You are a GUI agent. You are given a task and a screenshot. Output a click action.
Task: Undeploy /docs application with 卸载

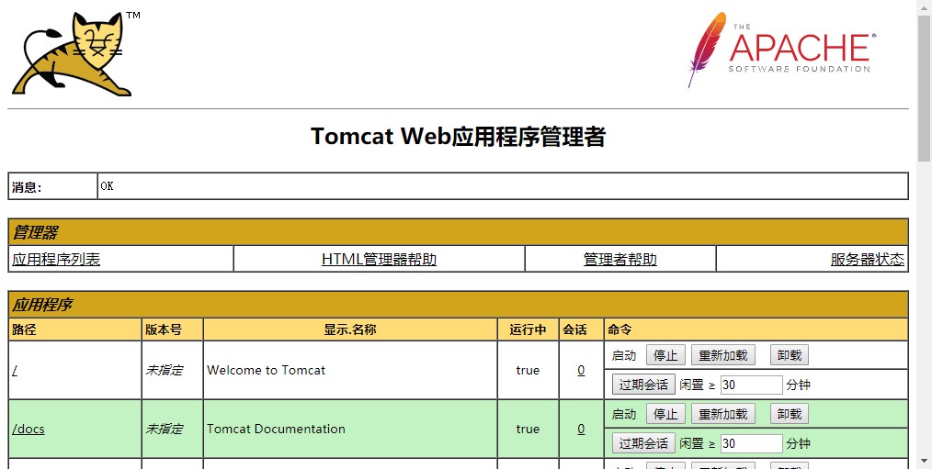point(789,414)
